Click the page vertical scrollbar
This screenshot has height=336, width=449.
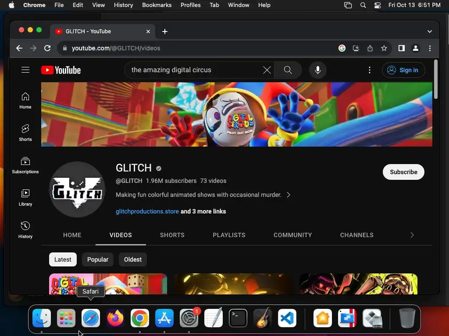[435, 80]
